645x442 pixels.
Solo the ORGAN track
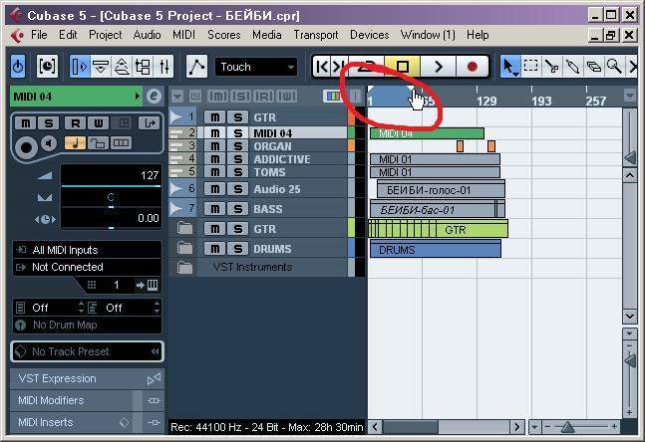point(237,146)
